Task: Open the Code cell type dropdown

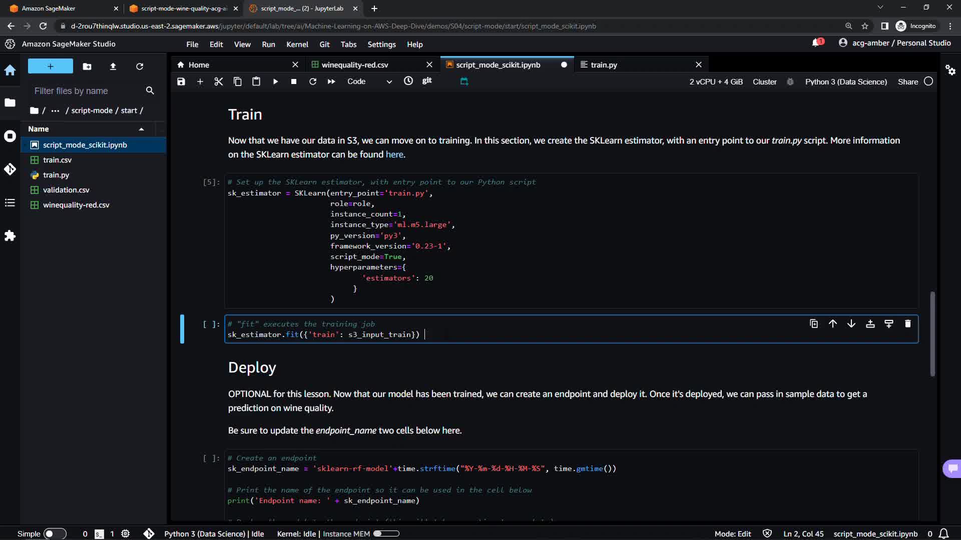Action: pos(369,81)
